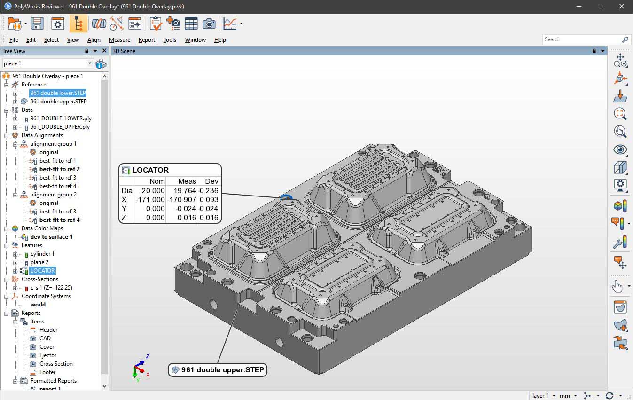Viewport: 633px width, 400px height.
Task: Click the arrow-onto-plane orientation icon
Action: point(620,96)
